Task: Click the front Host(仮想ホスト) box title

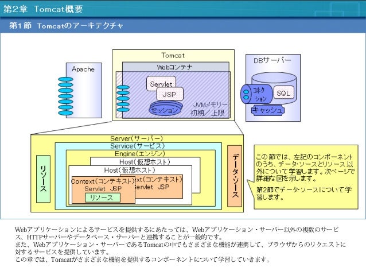Action: 130,170
